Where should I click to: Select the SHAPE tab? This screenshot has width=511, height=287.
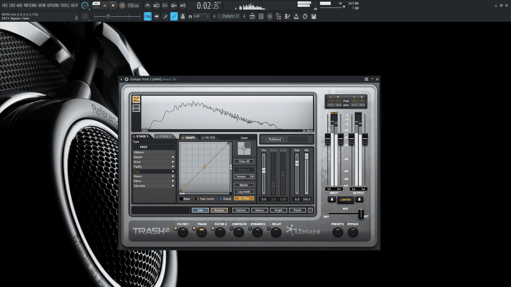(188, 138)
